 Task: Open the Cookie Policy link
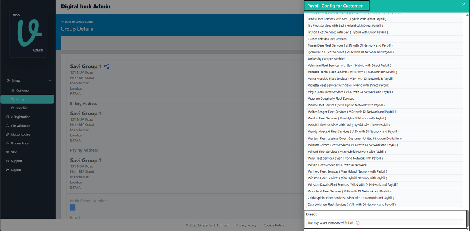pos(274,225)
